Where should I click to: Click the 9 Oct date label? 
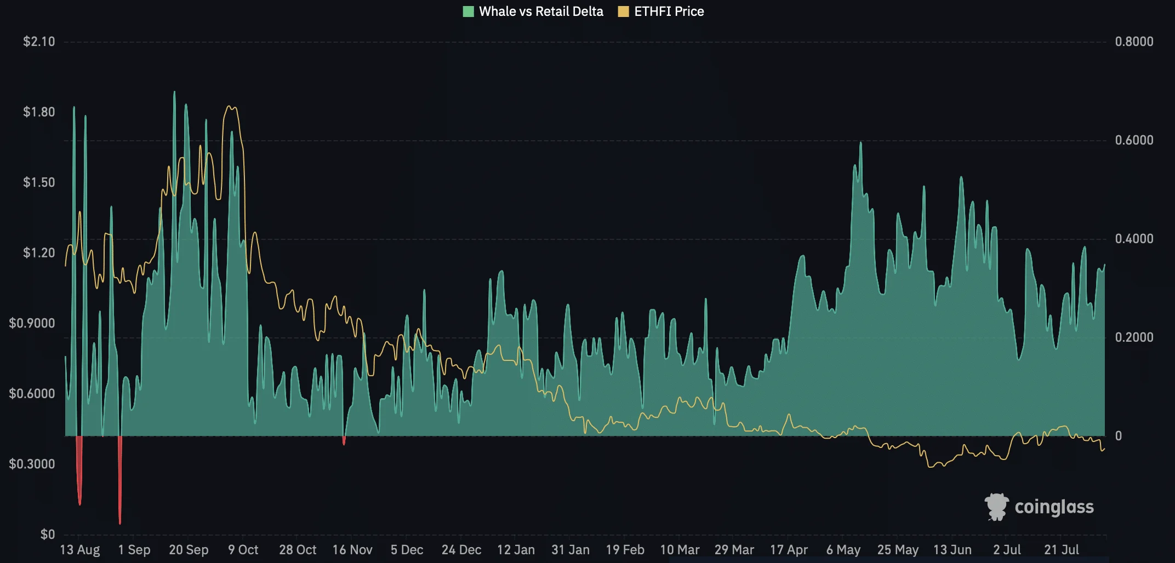click(x=243, y=550)
